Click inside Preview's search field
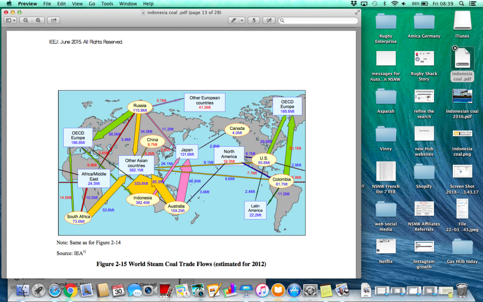This screenshot has width=483, height=302. [x=316, y=20]
